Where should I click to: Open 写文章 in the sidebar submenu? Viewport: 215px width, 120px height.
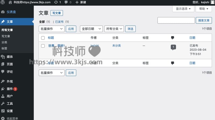coord(6,36)
